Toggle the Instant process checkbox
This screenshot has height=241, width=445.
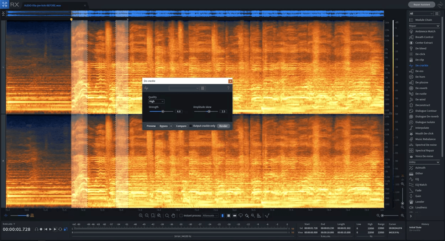[181, 215]
